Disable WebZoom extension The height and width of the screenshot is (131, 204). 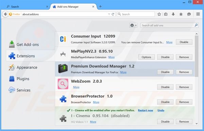[x=165, y=87]
